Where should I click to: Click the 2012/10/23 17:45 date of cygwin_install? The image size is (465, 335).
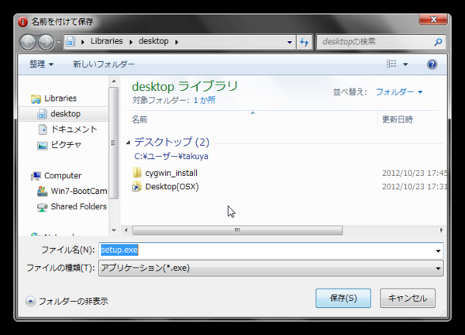(415, 173)
